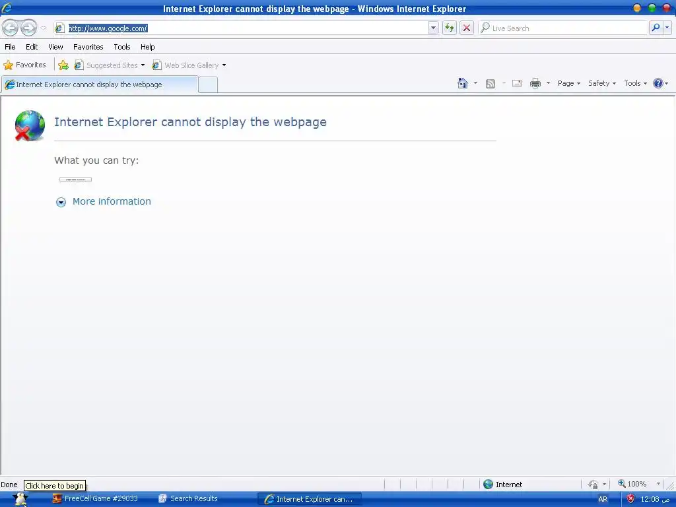Expand the Home button dropdown arrow
Viewport: 676px width, 507px height.
pyautogui.click(x=475, y=83)
